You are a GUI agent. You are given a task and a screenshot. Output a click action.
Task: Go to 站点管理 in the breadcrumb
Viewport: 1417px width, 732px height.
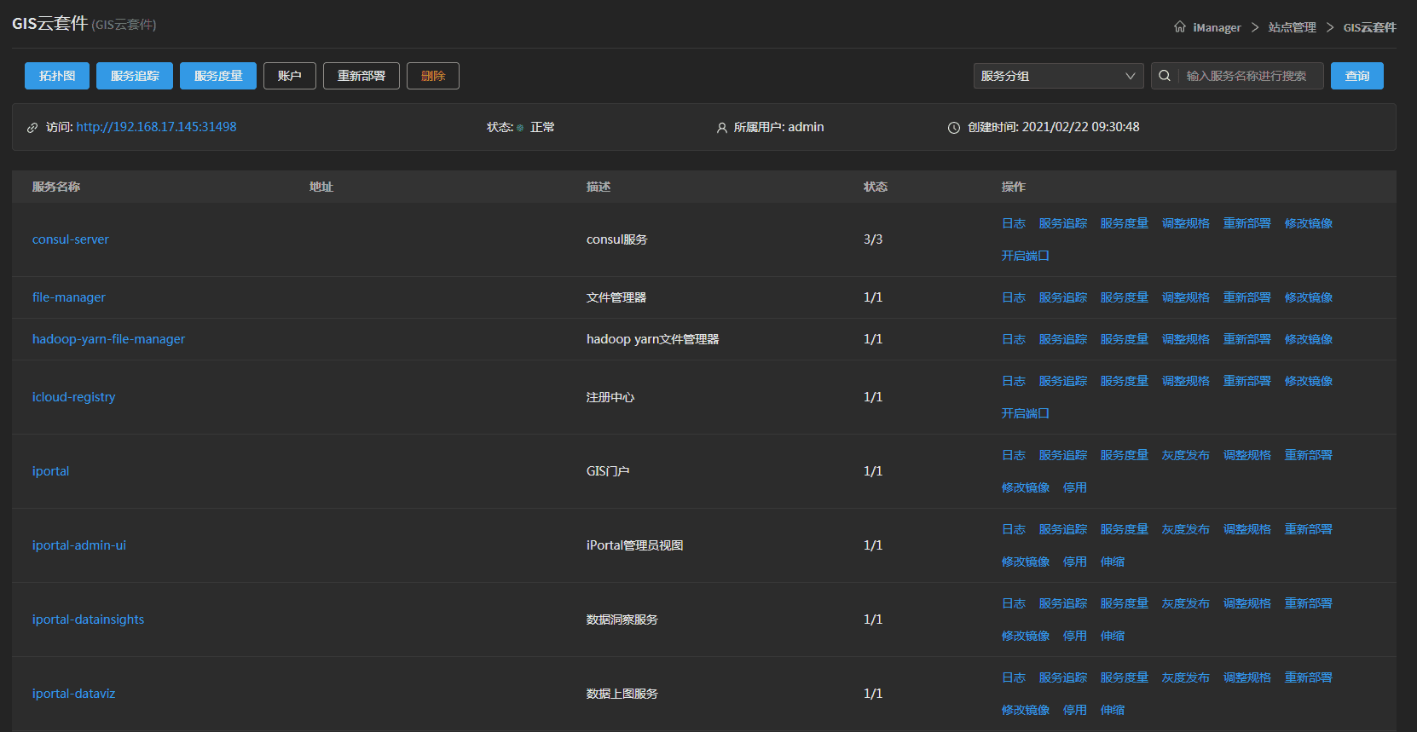coord(1292,27)
